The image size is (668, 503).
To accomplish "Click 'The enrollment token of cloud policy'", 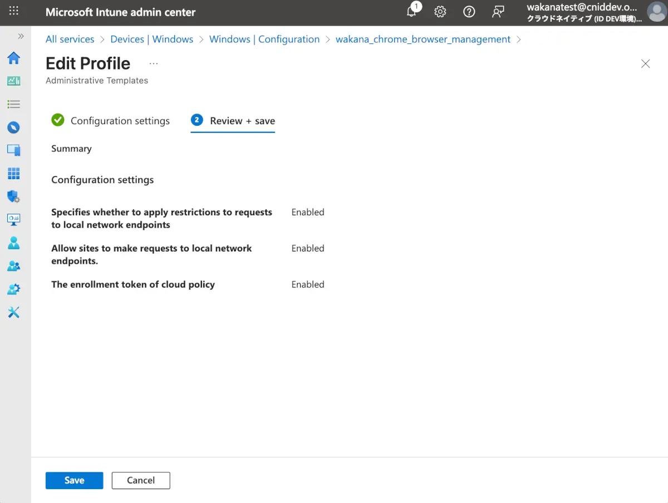I will 133,284.
